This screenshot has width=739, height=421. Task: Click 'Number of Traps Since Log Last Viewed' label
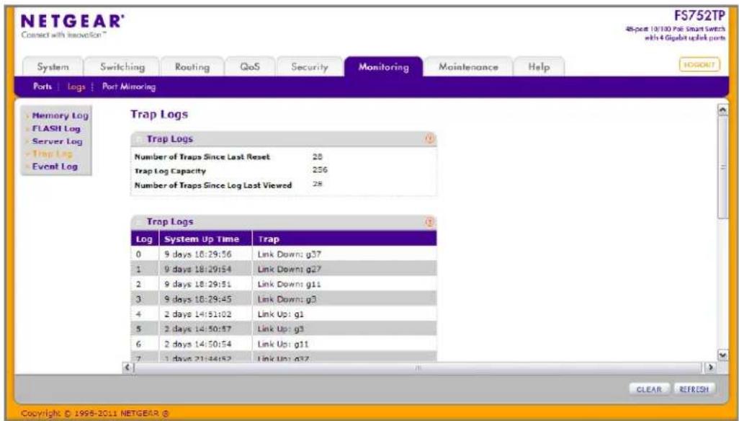coord(213,185)
